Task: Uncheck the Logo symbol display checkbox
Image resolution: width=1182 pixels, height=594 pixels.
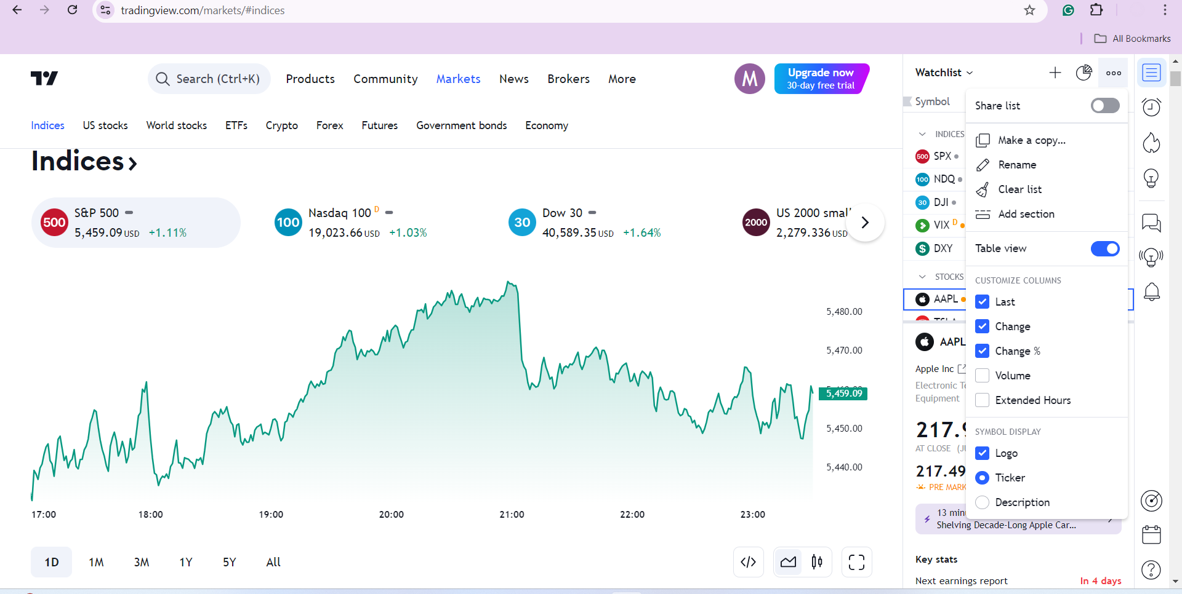Action: [x=983, y=453]
